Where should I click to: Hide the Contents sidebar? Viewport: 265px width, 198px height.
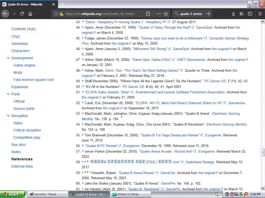coord(32,29)
